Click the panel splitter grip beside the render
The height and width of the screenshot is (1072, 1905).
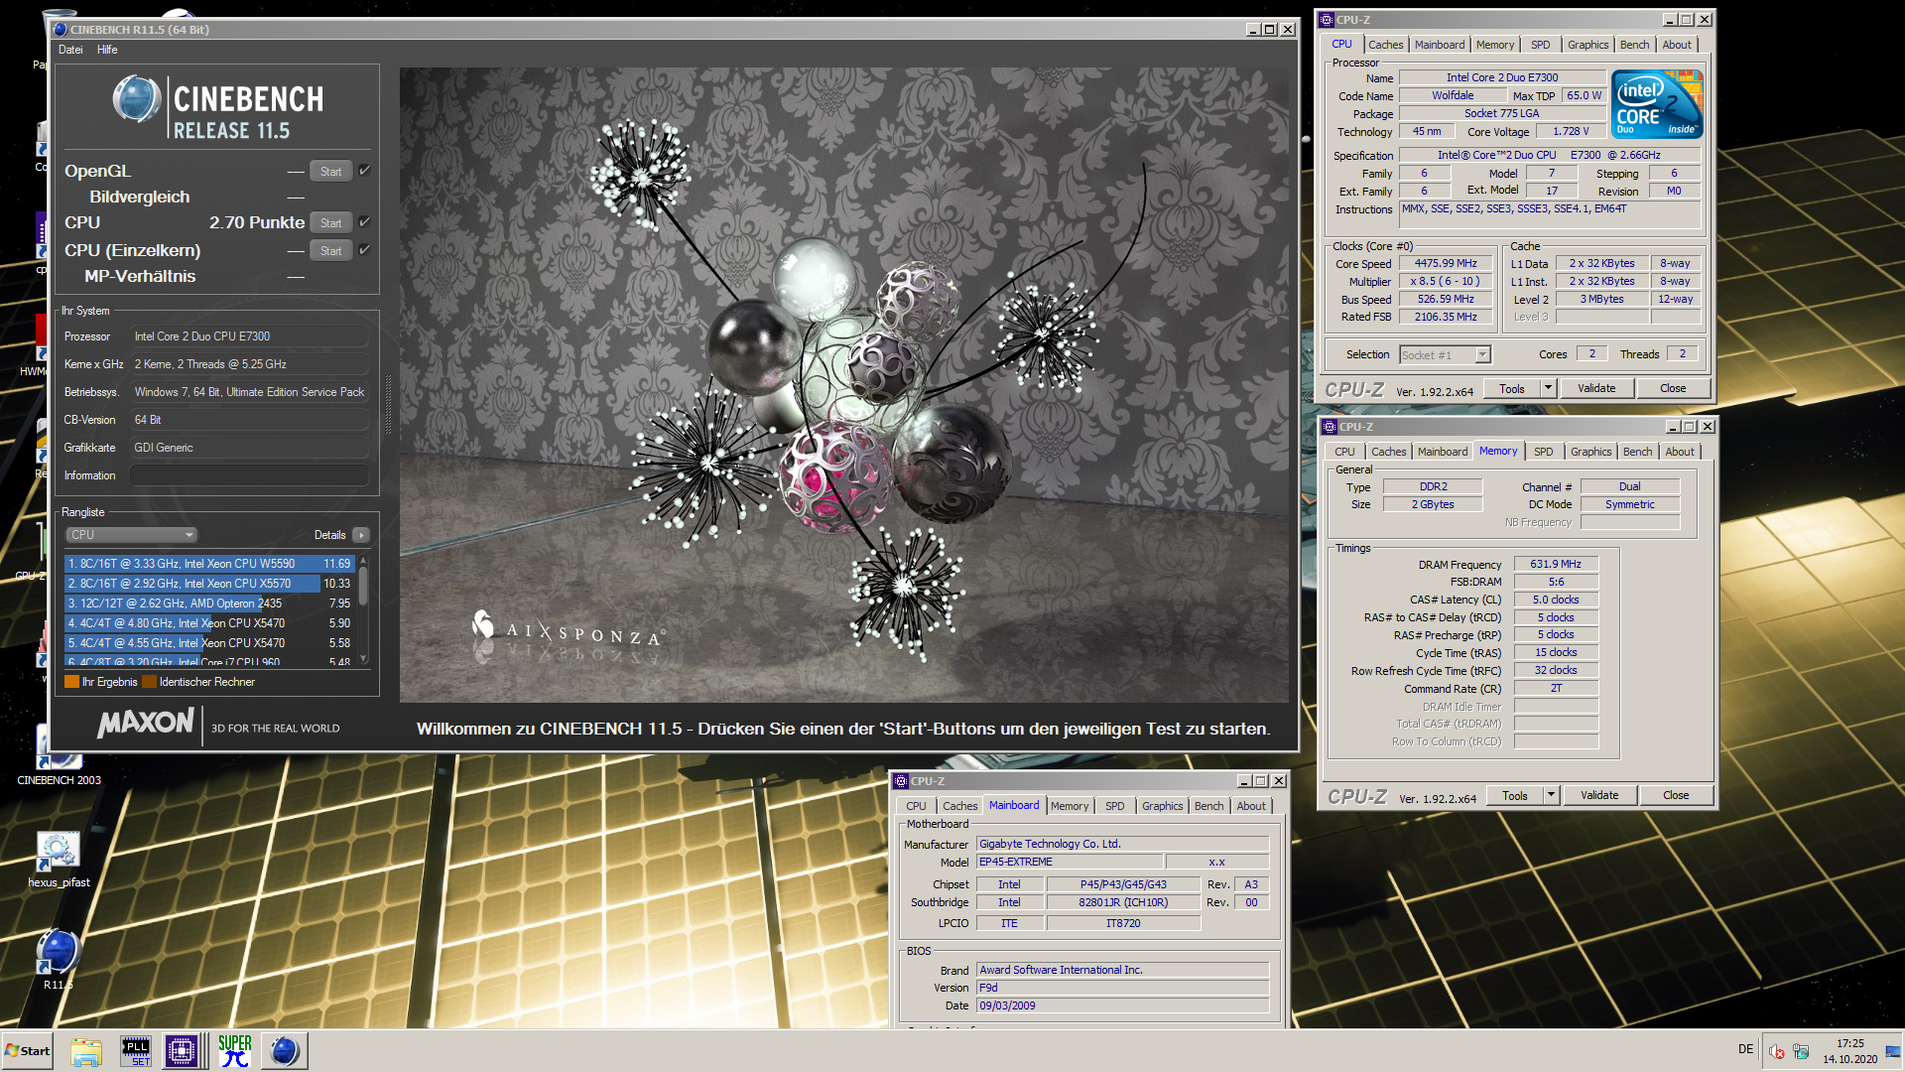388,407
